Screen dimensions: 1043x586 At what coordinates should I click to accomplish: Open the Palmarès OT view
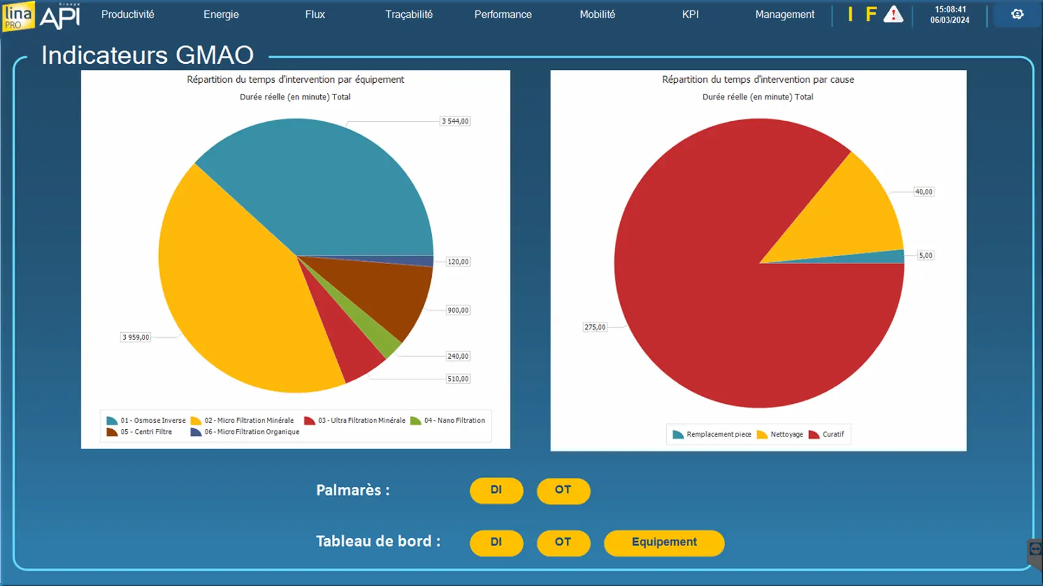[x=563, y=490]
